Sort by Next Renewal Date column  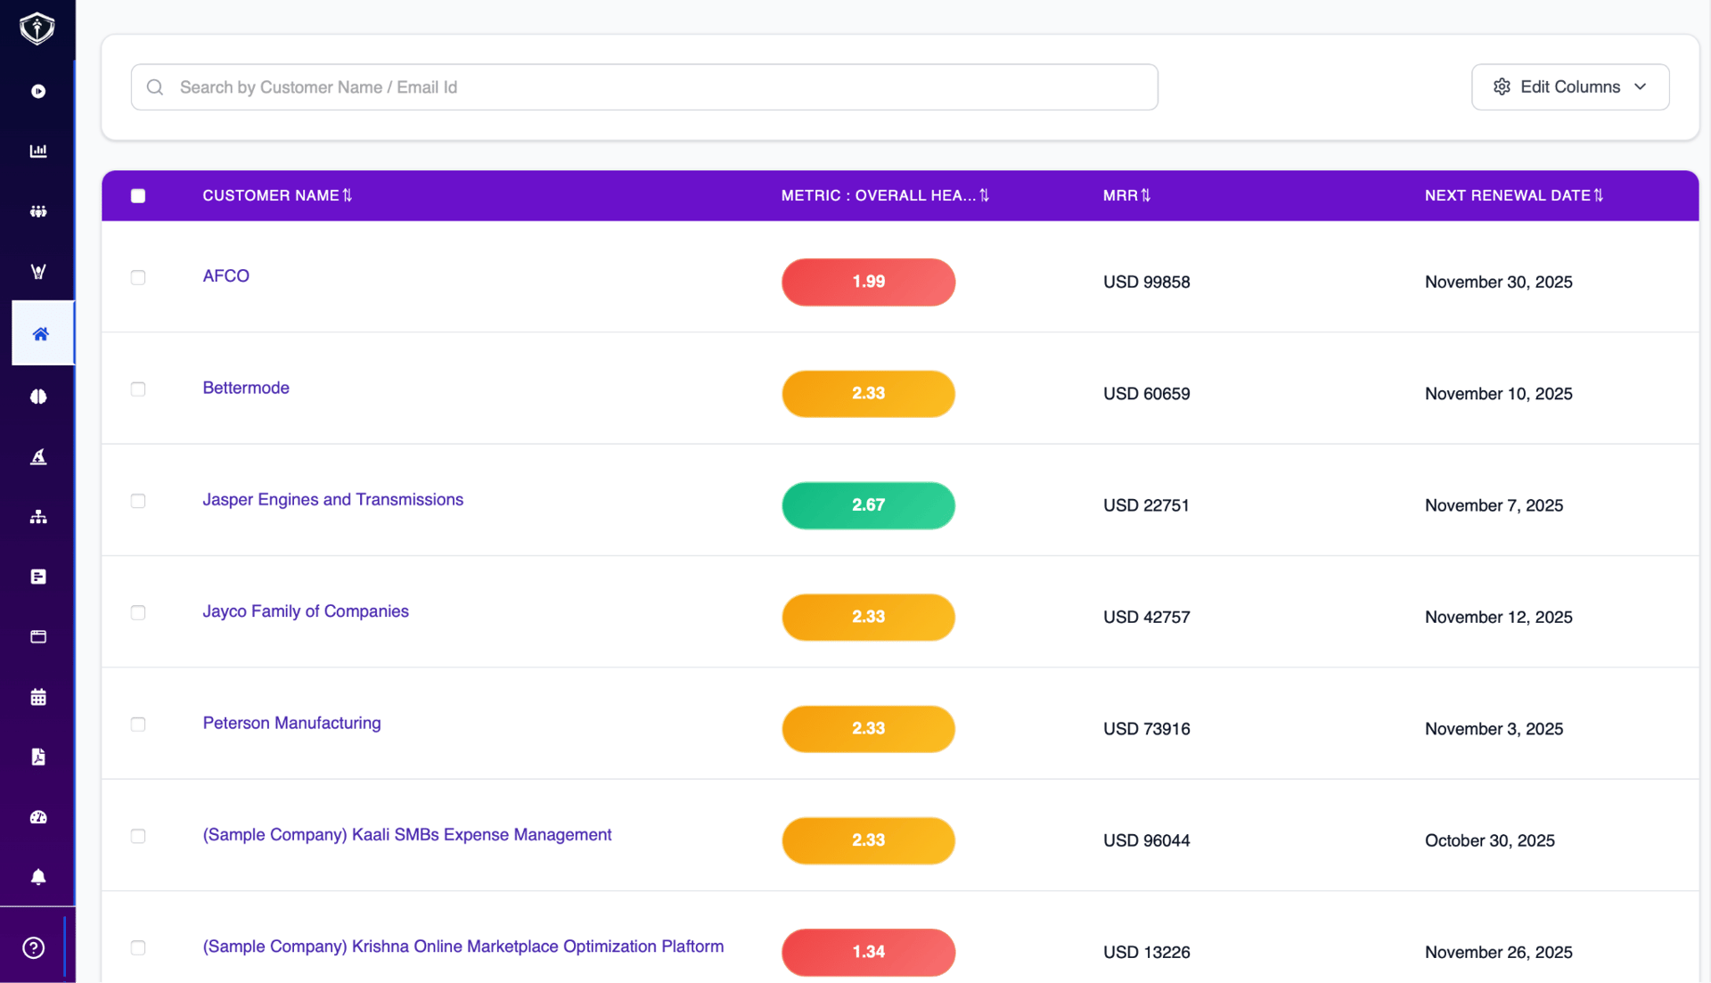pyautogui.click(x=1598, y=195)
